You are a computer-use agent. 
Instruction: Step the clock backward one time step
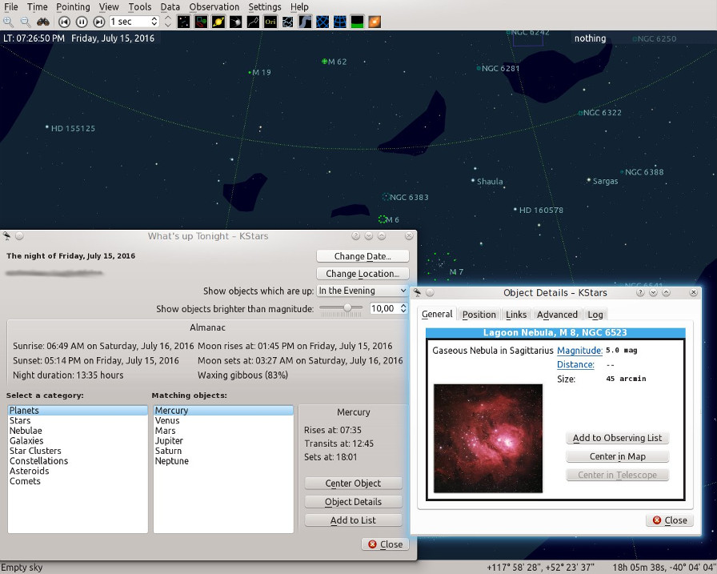(x=64, y=22)
